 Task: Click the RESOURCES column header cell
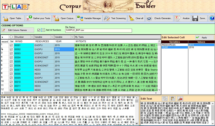tap(44, 41)
